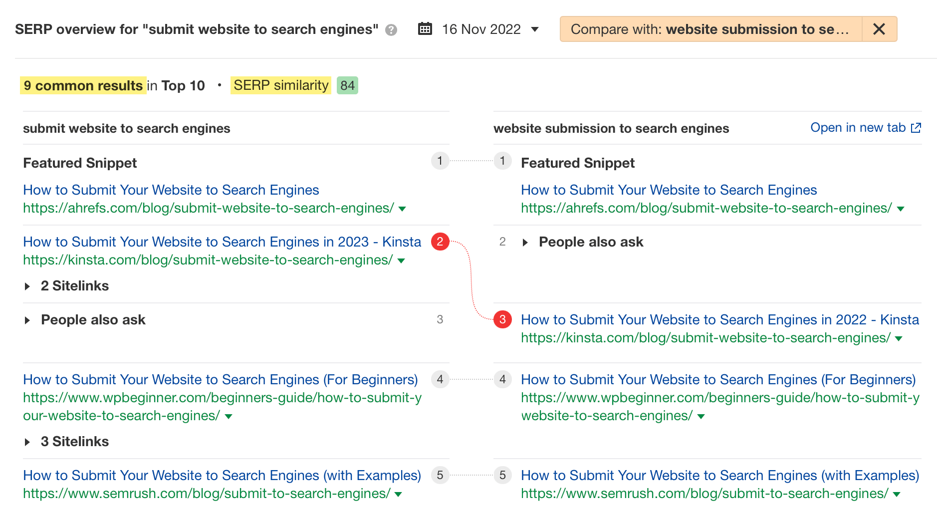937x518 pixels.
Task: Click the 9 common results highlighted text
Action: 82,85
